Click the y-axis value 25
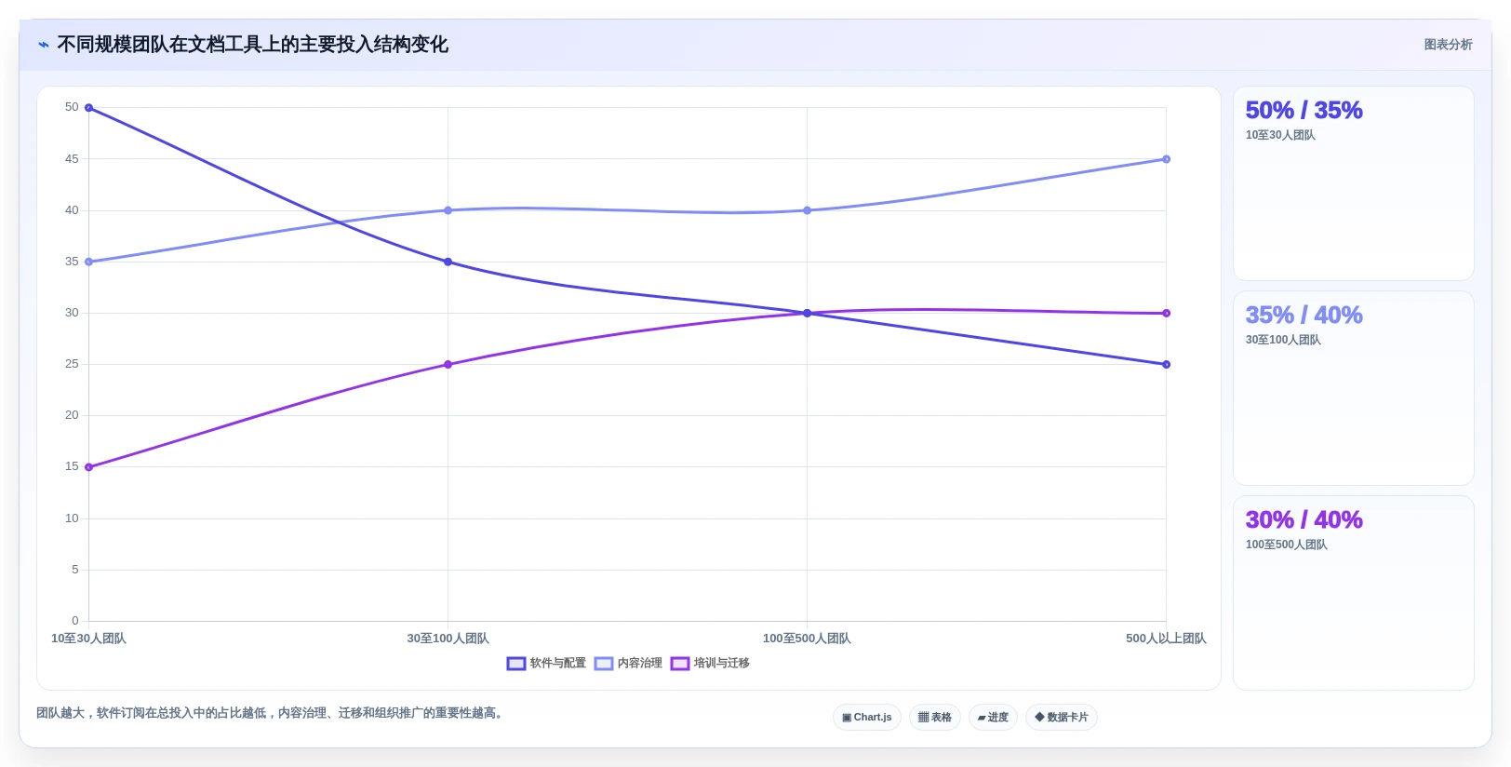The image size is (1511, 767). (72, 364)
